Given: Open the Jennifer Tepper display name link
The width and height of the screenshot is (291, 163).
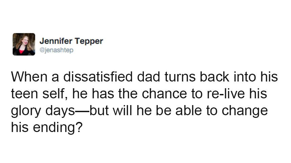Looking at the screenshot, I should point(71,41).
